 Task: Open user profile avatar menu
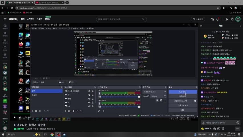point(238,19)
